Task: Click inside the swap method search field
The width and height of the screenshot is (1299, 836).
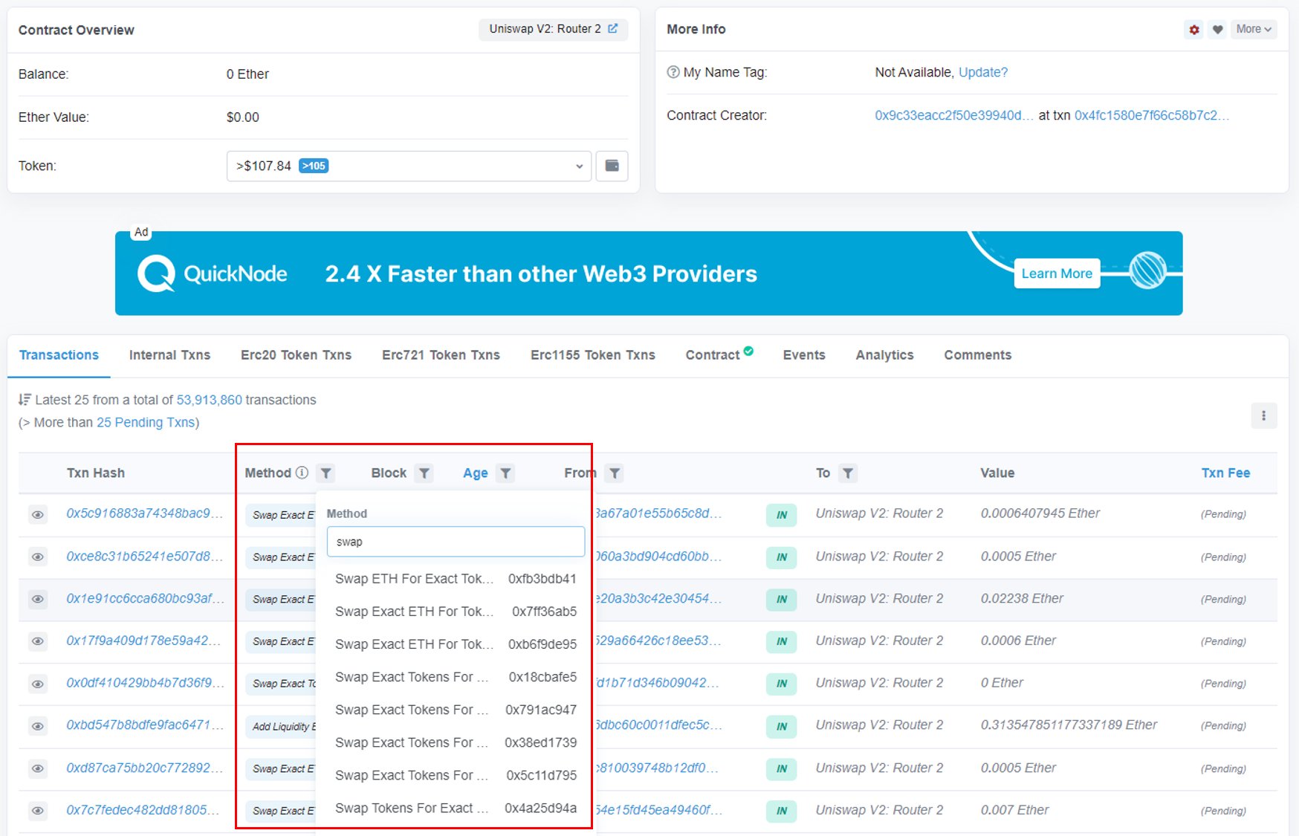Action: click(455, 542)
